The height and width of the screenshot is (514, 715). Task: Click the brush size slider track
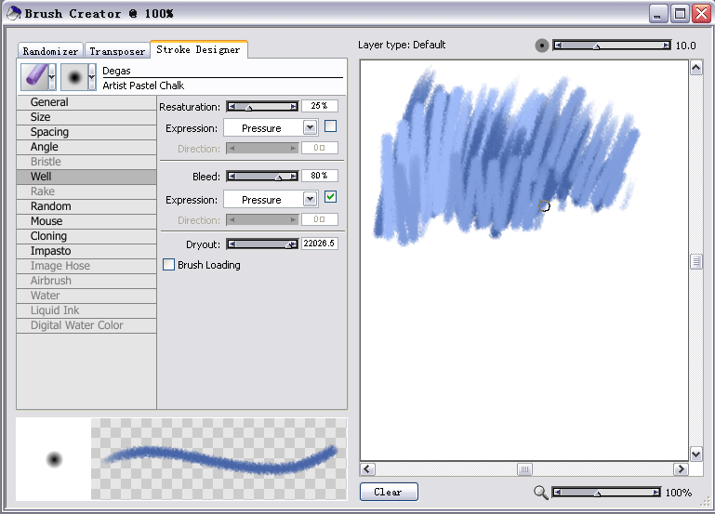[x=612, y=46]
